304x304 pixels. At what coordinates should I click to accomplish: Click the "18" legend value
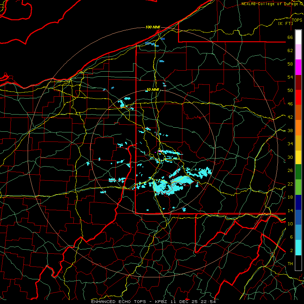[290, 197]
